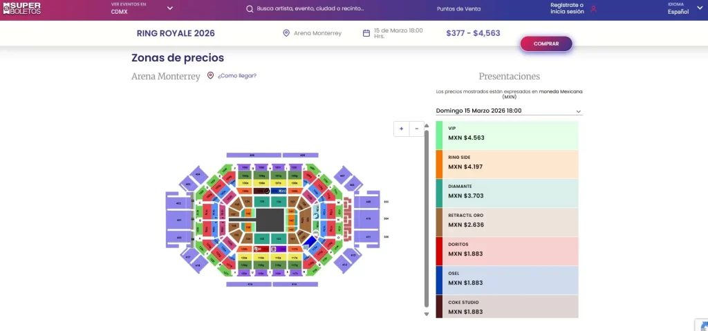Zoom out the seat map

(416, 129)
